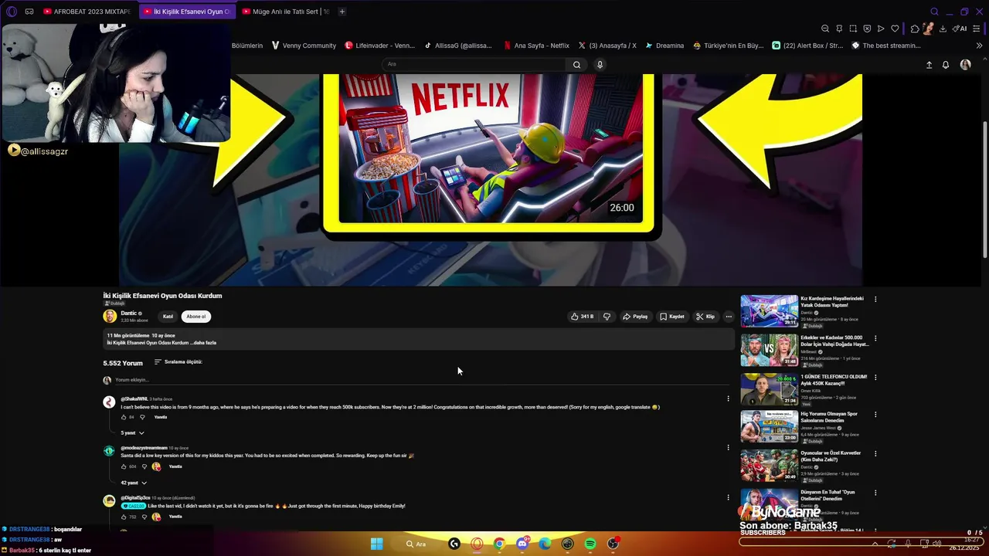Image resolution: width=989 pixels, height=556 pixels.
Task: Create clip using Klip button
Action: coord(705,317)
